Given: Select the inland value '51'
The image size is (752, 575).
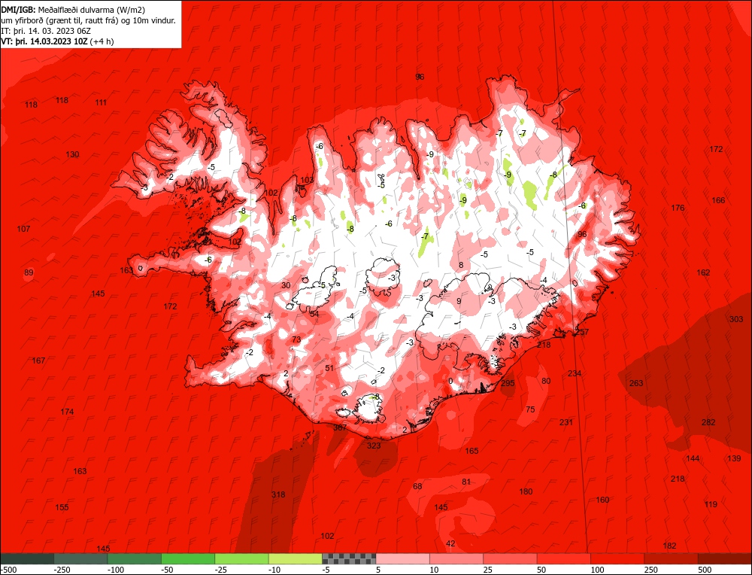Looking at the screenshot, I should tap(329, 368).
